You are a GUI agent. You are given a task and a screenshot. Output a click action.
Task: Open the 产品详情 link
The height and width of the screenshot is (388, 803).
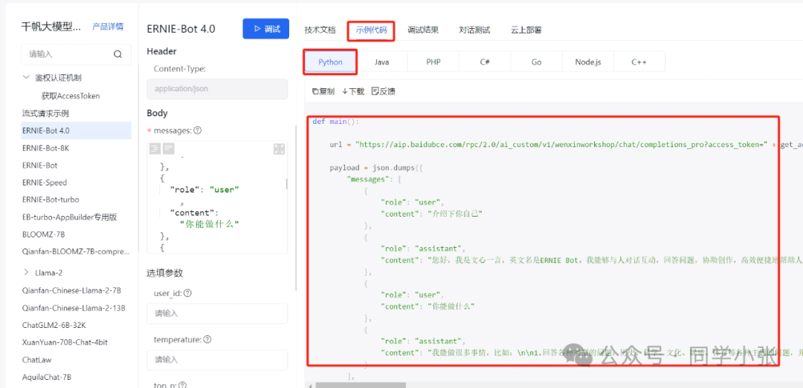pos(108,27)
